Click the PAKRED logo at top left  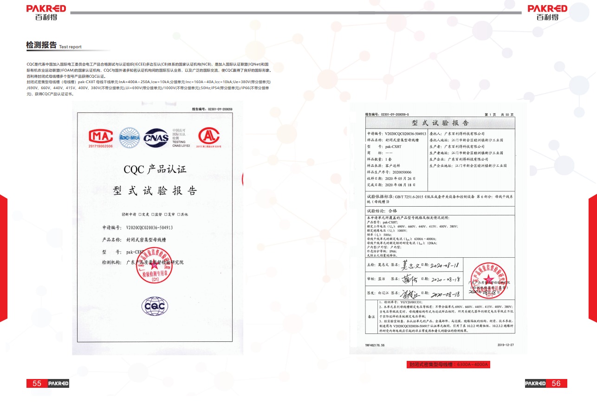pos(46,13)
